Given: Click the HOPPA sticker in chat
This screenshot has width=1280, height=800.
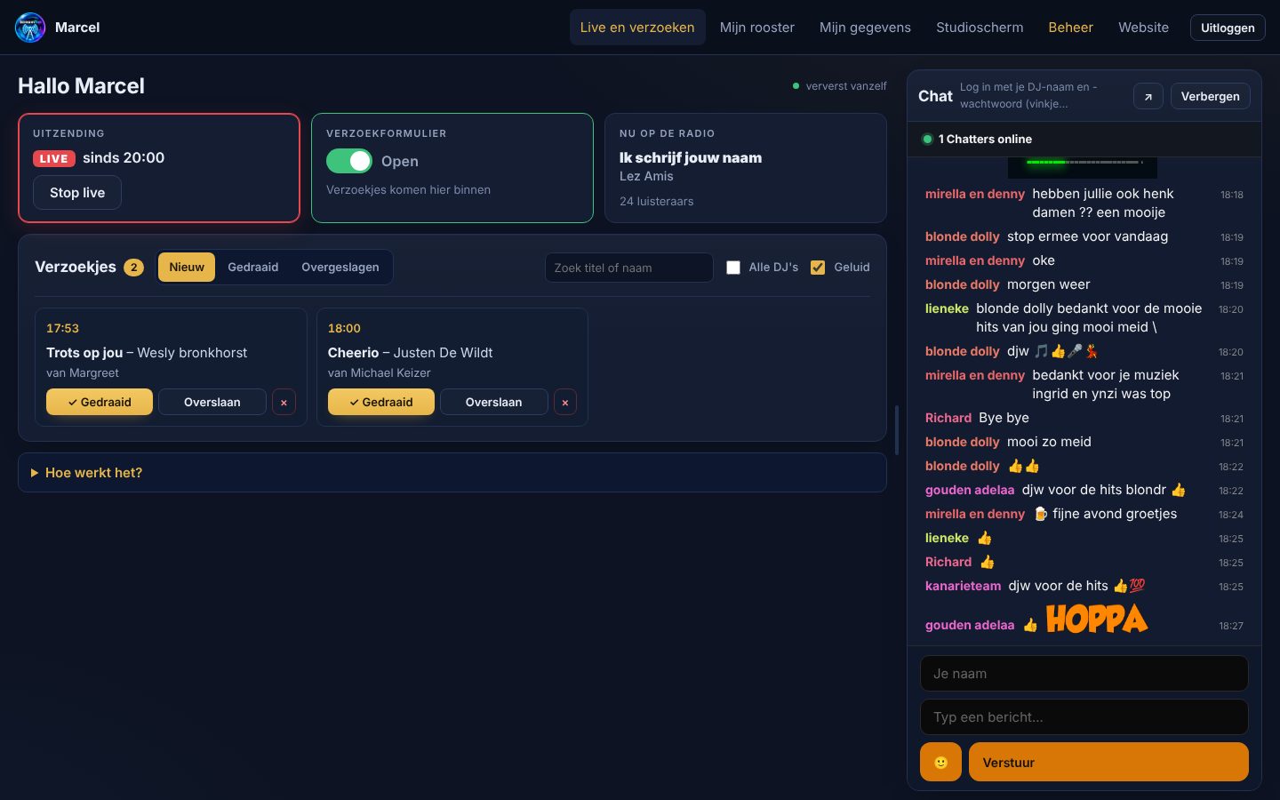Looking at the screenshot, I should click(1097, 619).
